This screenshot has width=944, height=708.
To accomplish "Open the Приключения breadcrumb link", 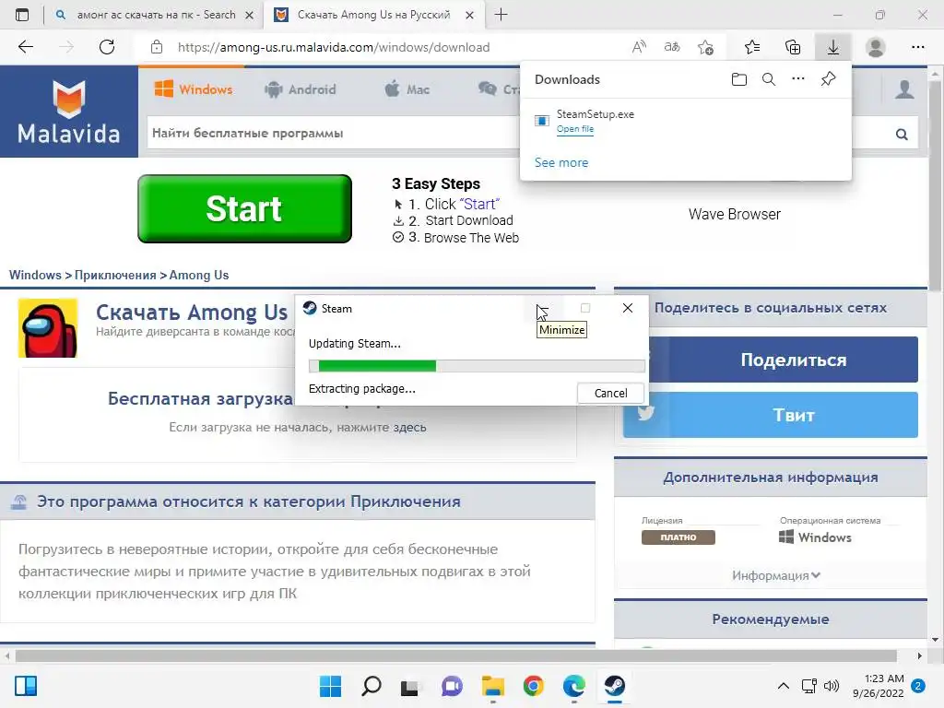I will pyautogui.click(x=115, y=275).
